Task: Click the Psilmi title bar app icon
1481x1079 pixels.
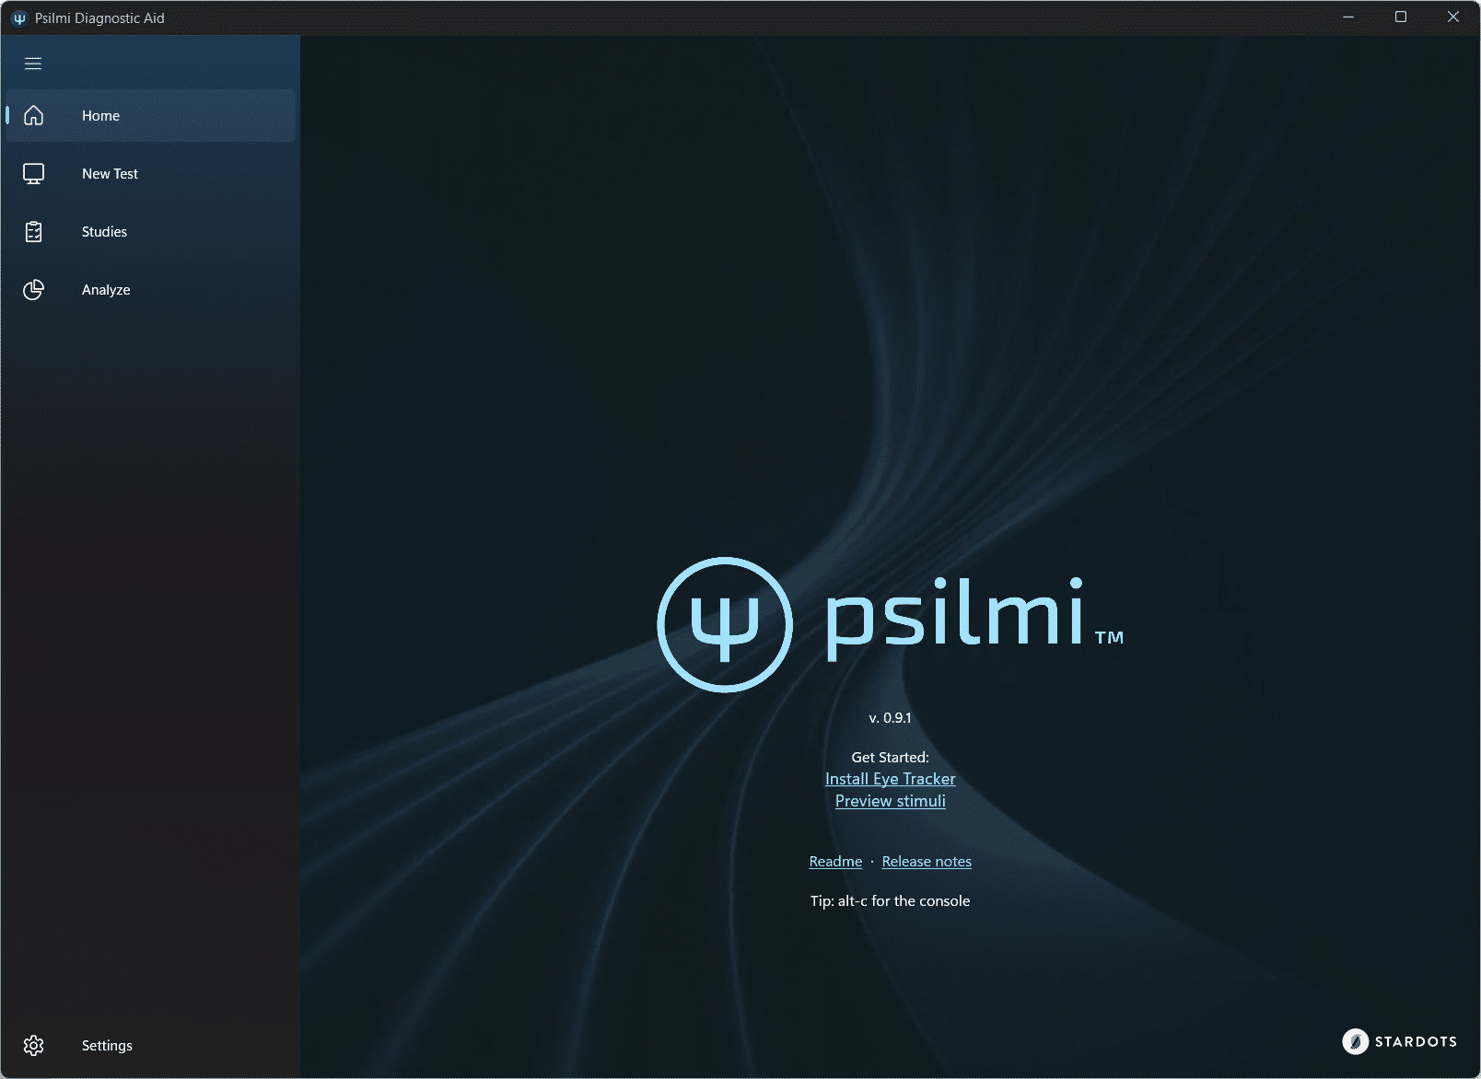Action: (19, 18)
